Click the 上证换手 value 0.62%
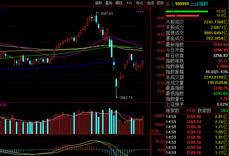 point(222,105)
